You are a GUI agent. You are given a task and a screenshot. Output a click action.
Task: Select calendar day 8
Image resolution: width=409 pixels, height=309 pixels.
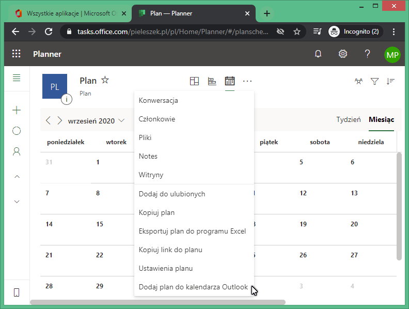point(98,193)
